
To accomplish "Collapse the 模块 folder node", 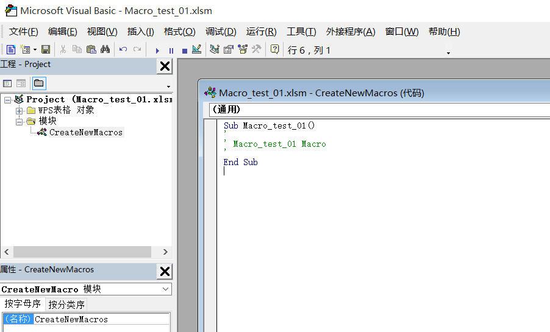I will [19, 122].
